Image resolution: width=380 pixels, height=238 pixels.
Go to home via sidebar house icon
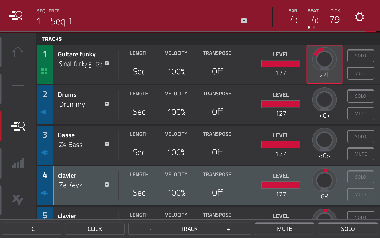[x=18, y=52]
